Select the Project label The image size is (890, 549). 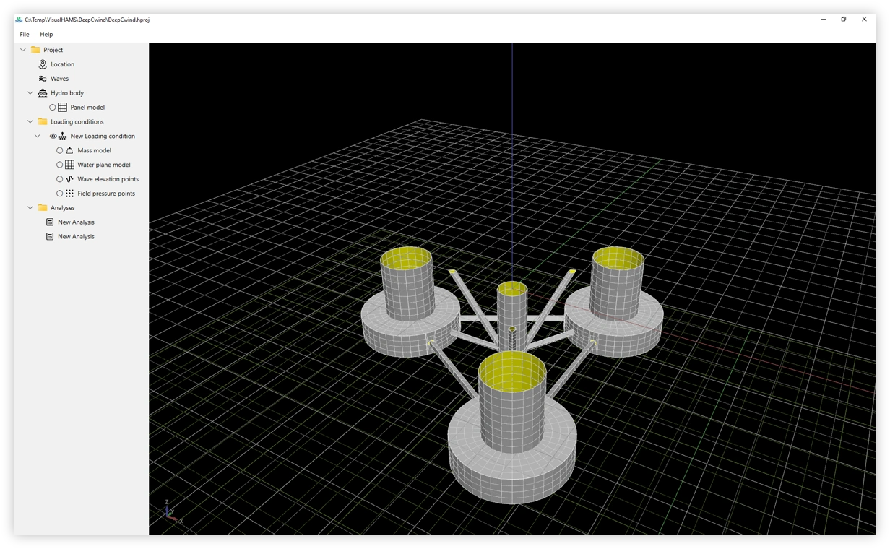click(x=53, y=50)
